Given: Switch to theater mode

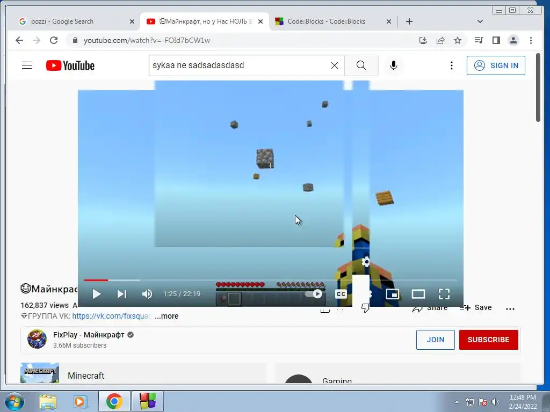Looking at the screenshot, I should click(418, 294).
